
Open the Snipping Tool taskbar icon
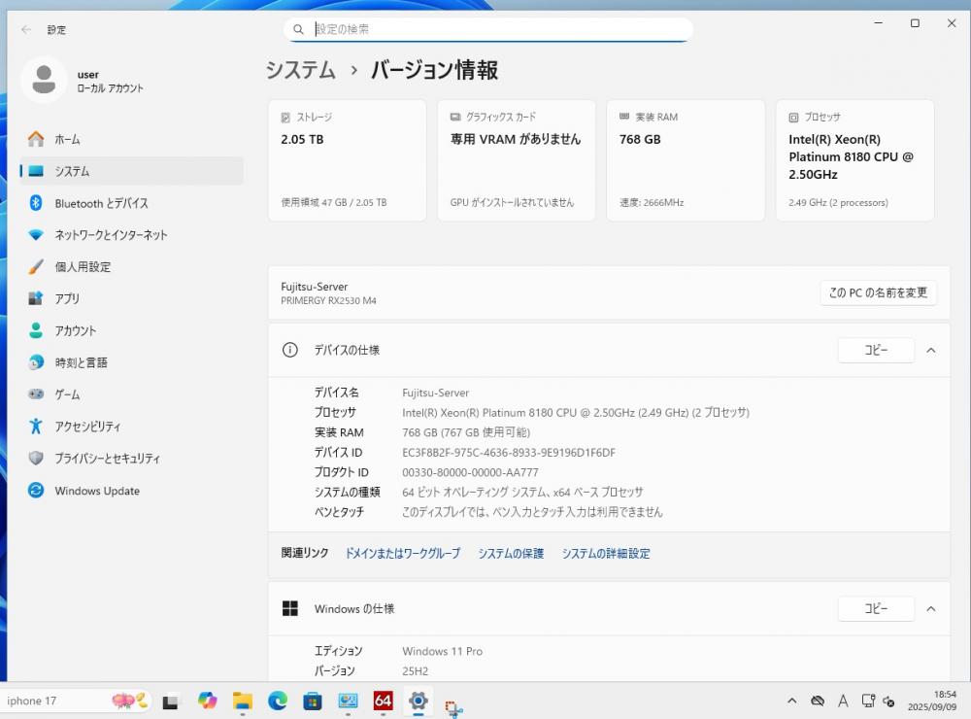pos(453,707)
